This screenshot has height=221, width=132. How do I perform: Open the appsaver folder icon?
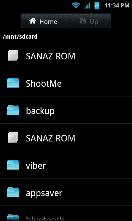click(x=13, y=192)
